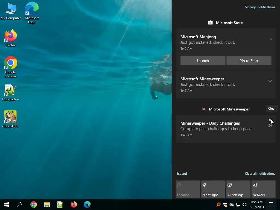Collapse the Microsoft Mahjong notification
Viewport: 280px width, 210px height.
point(270,39)
